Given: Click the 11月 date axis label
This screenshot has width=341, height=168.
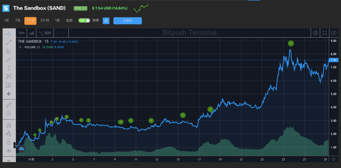Looking at the screenshot, I should (x=32, y=159).
